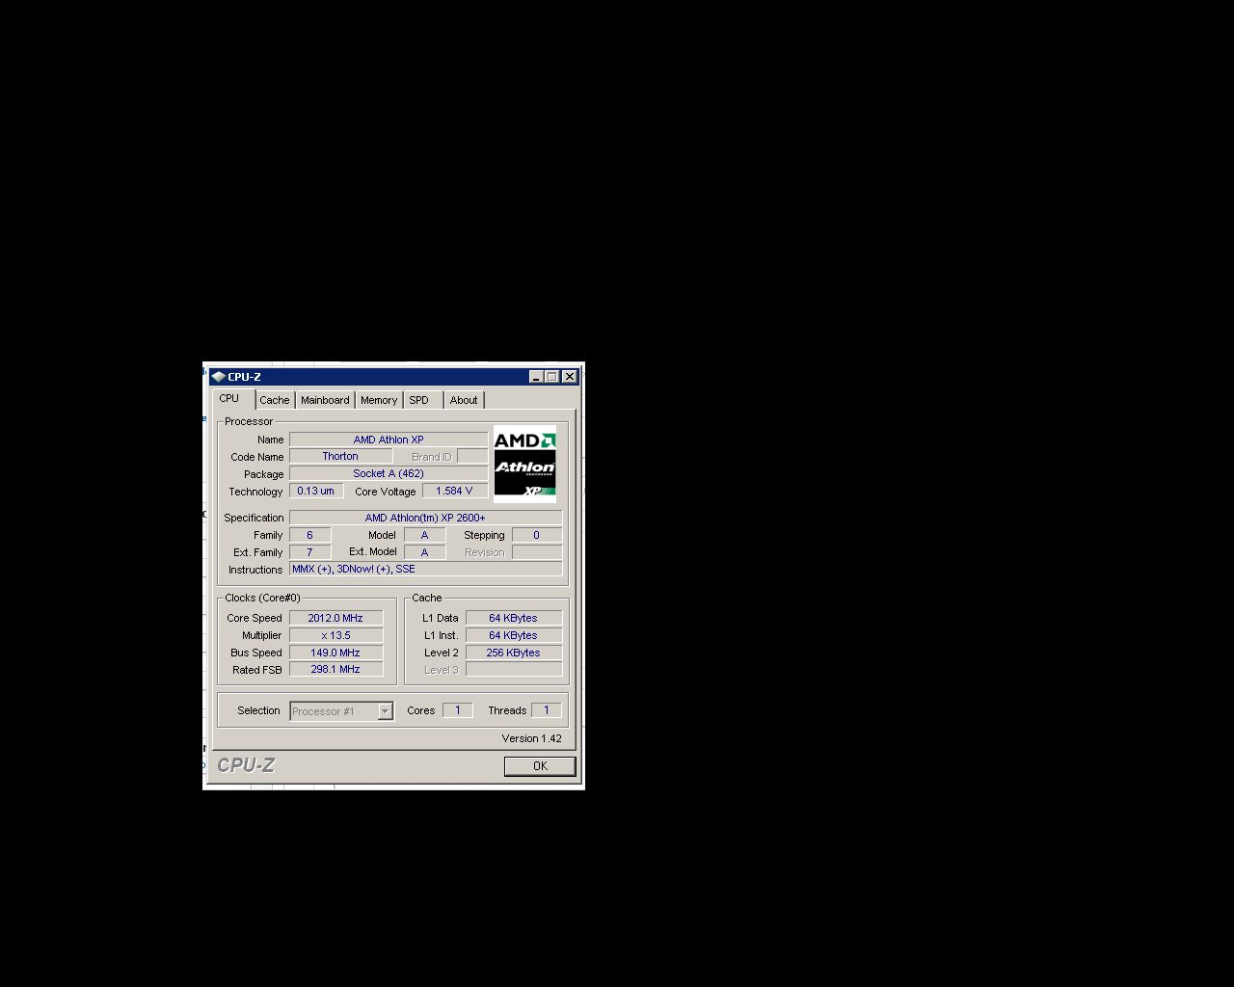
Task: Click the Ext. Family value 7
Action: click(309, 552)
